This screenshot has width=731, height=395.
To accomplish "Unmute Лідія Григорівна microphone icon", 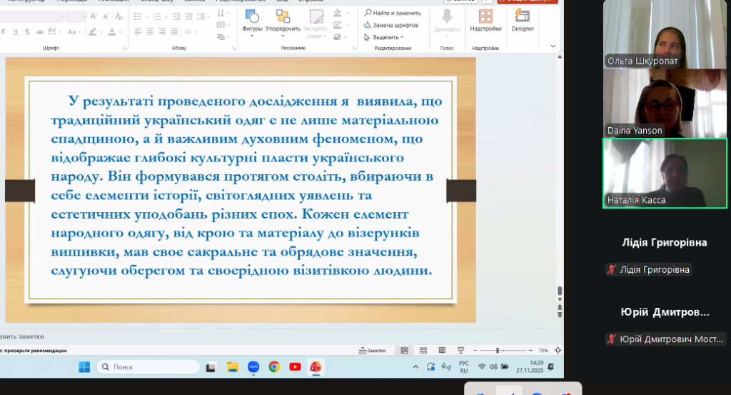I will point(611,269).
